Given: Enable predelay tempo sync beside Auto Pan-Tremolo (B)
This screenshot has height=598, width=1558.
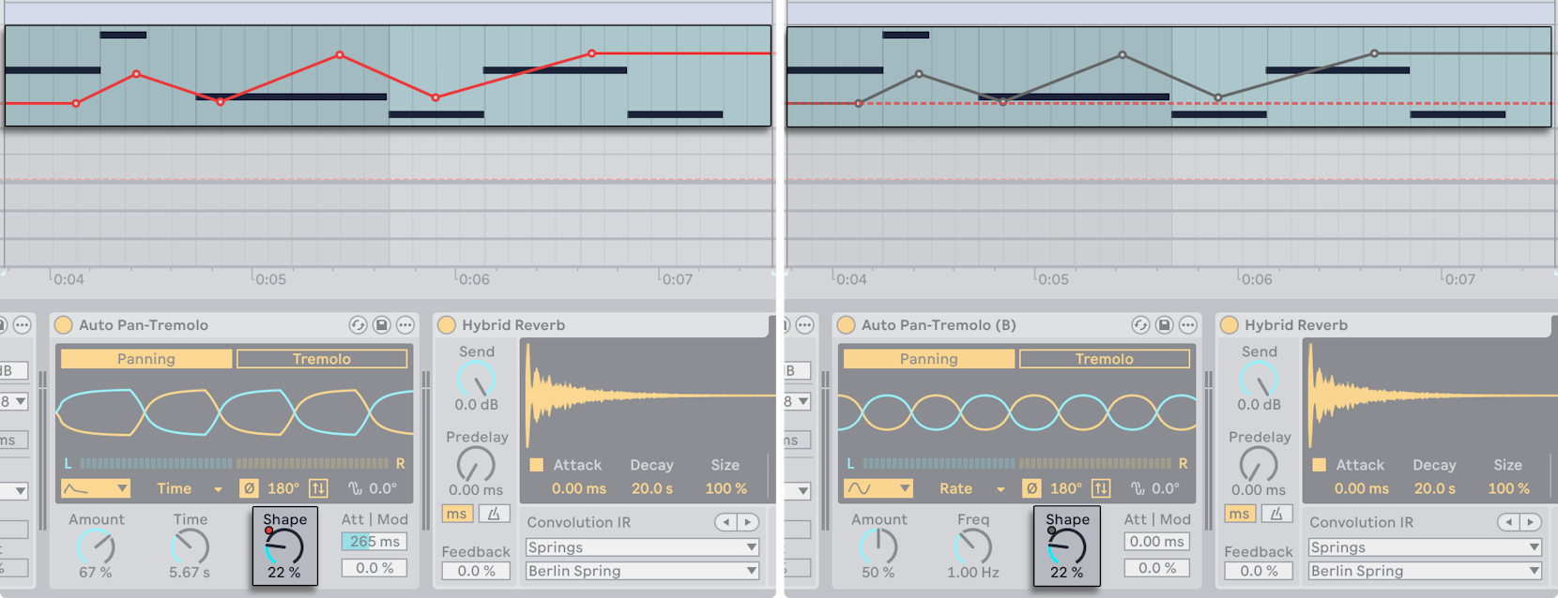Looking at the screenshot, I should point(1275,514).
